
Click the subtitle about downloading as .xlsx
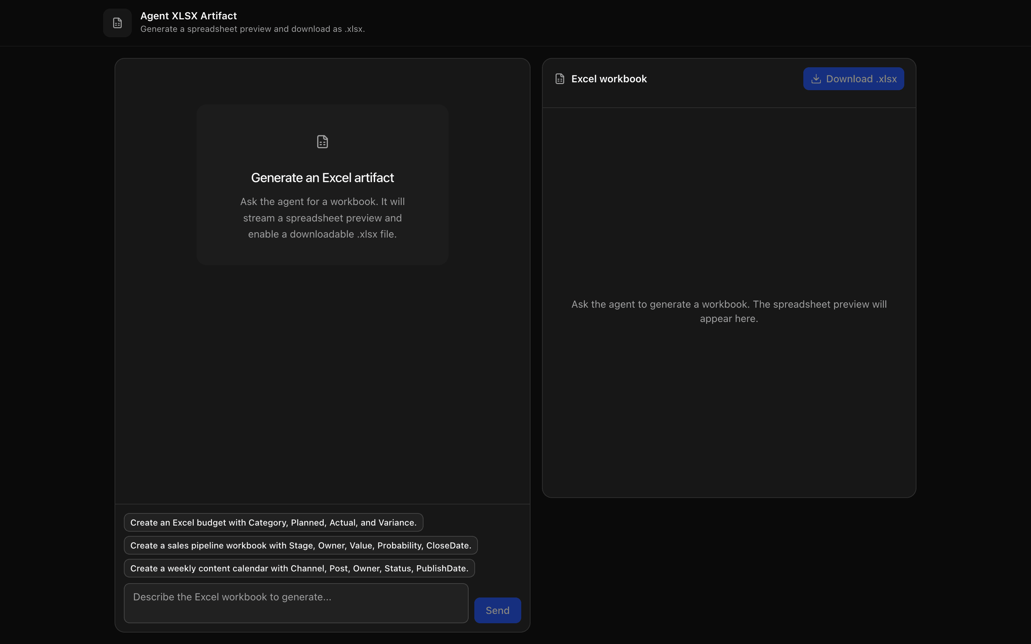pos(253,29)
